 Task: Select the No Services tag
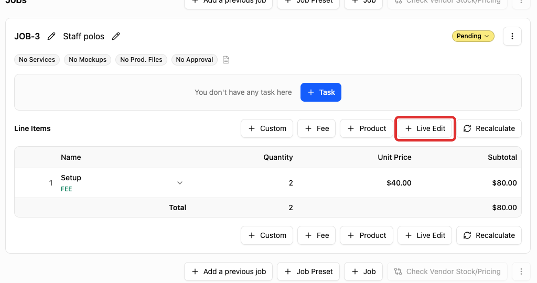click(x=37, y=60)
